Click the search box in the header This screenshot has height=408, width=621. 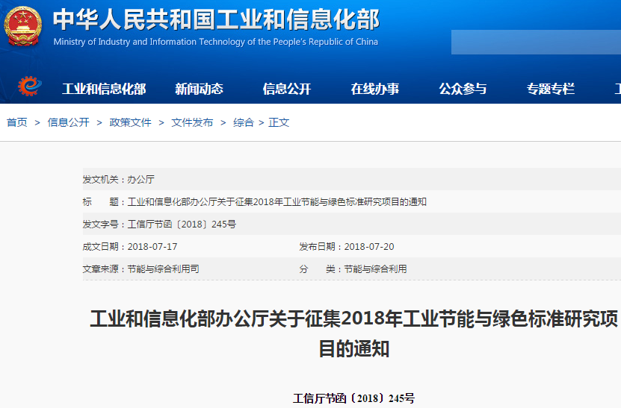pos(537,42)
